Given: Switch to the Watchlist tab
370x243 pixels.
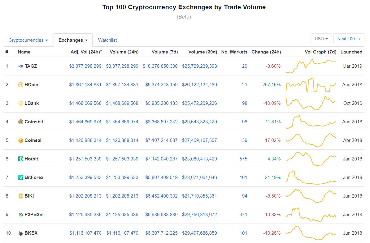Looking at the screenshot, I should pos(107,40).
